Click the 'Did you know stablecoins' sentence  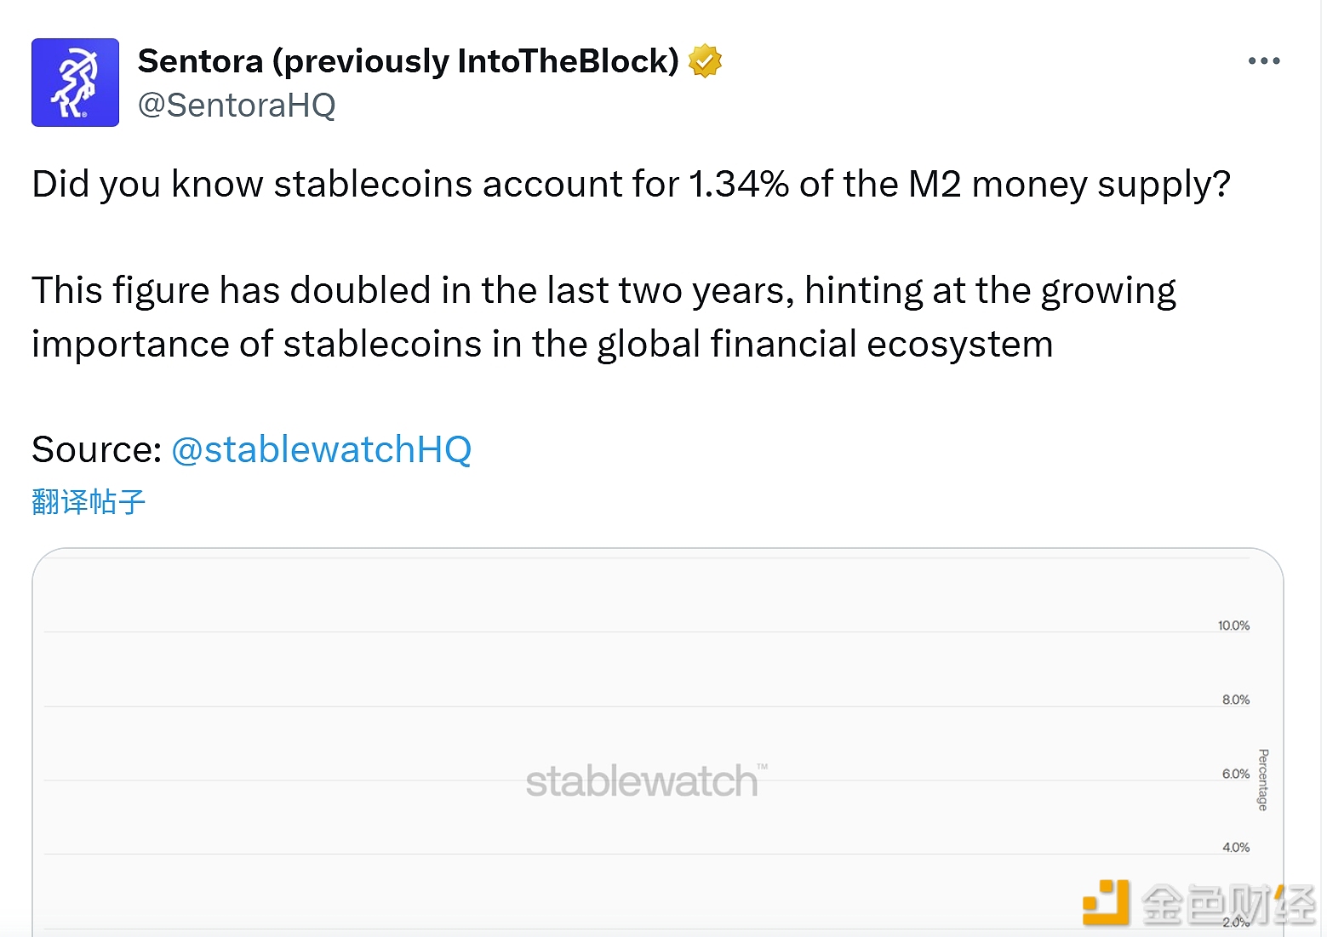click(x=631, y=185)
